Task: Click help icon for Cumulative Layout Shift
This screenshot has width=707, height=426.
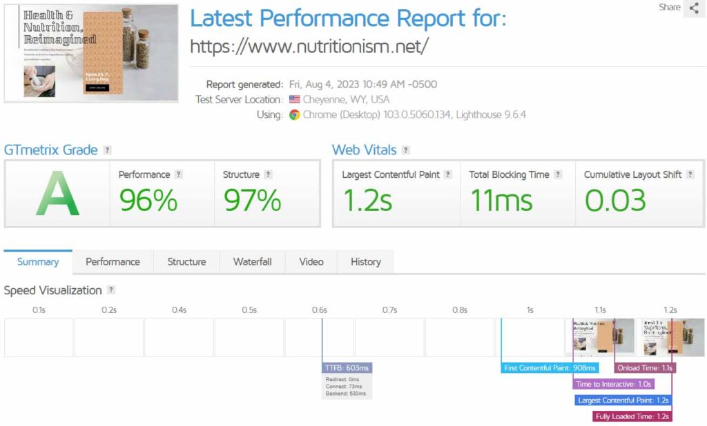Action: (690, 175)
